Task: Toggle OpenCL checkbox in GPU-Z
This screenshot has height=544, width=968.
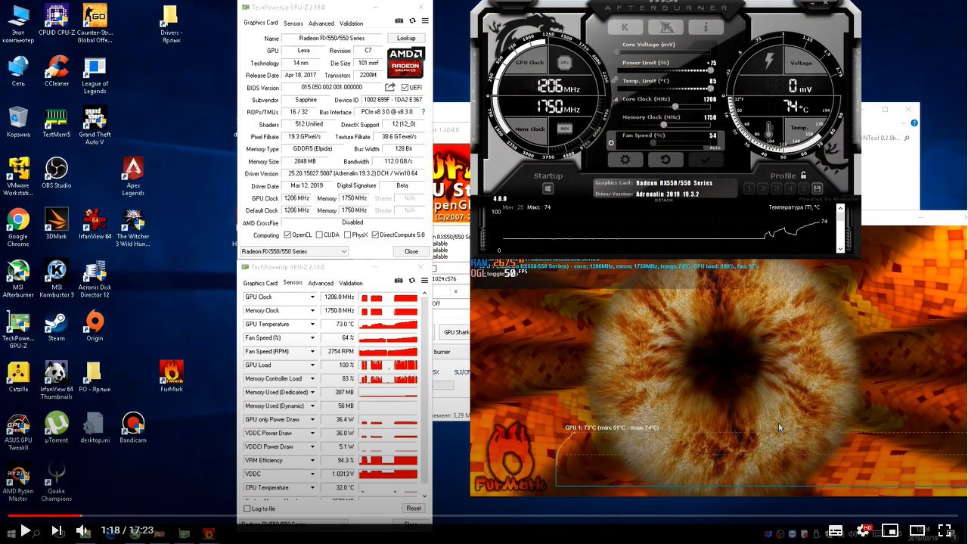Action: click(x=287, y=235)
